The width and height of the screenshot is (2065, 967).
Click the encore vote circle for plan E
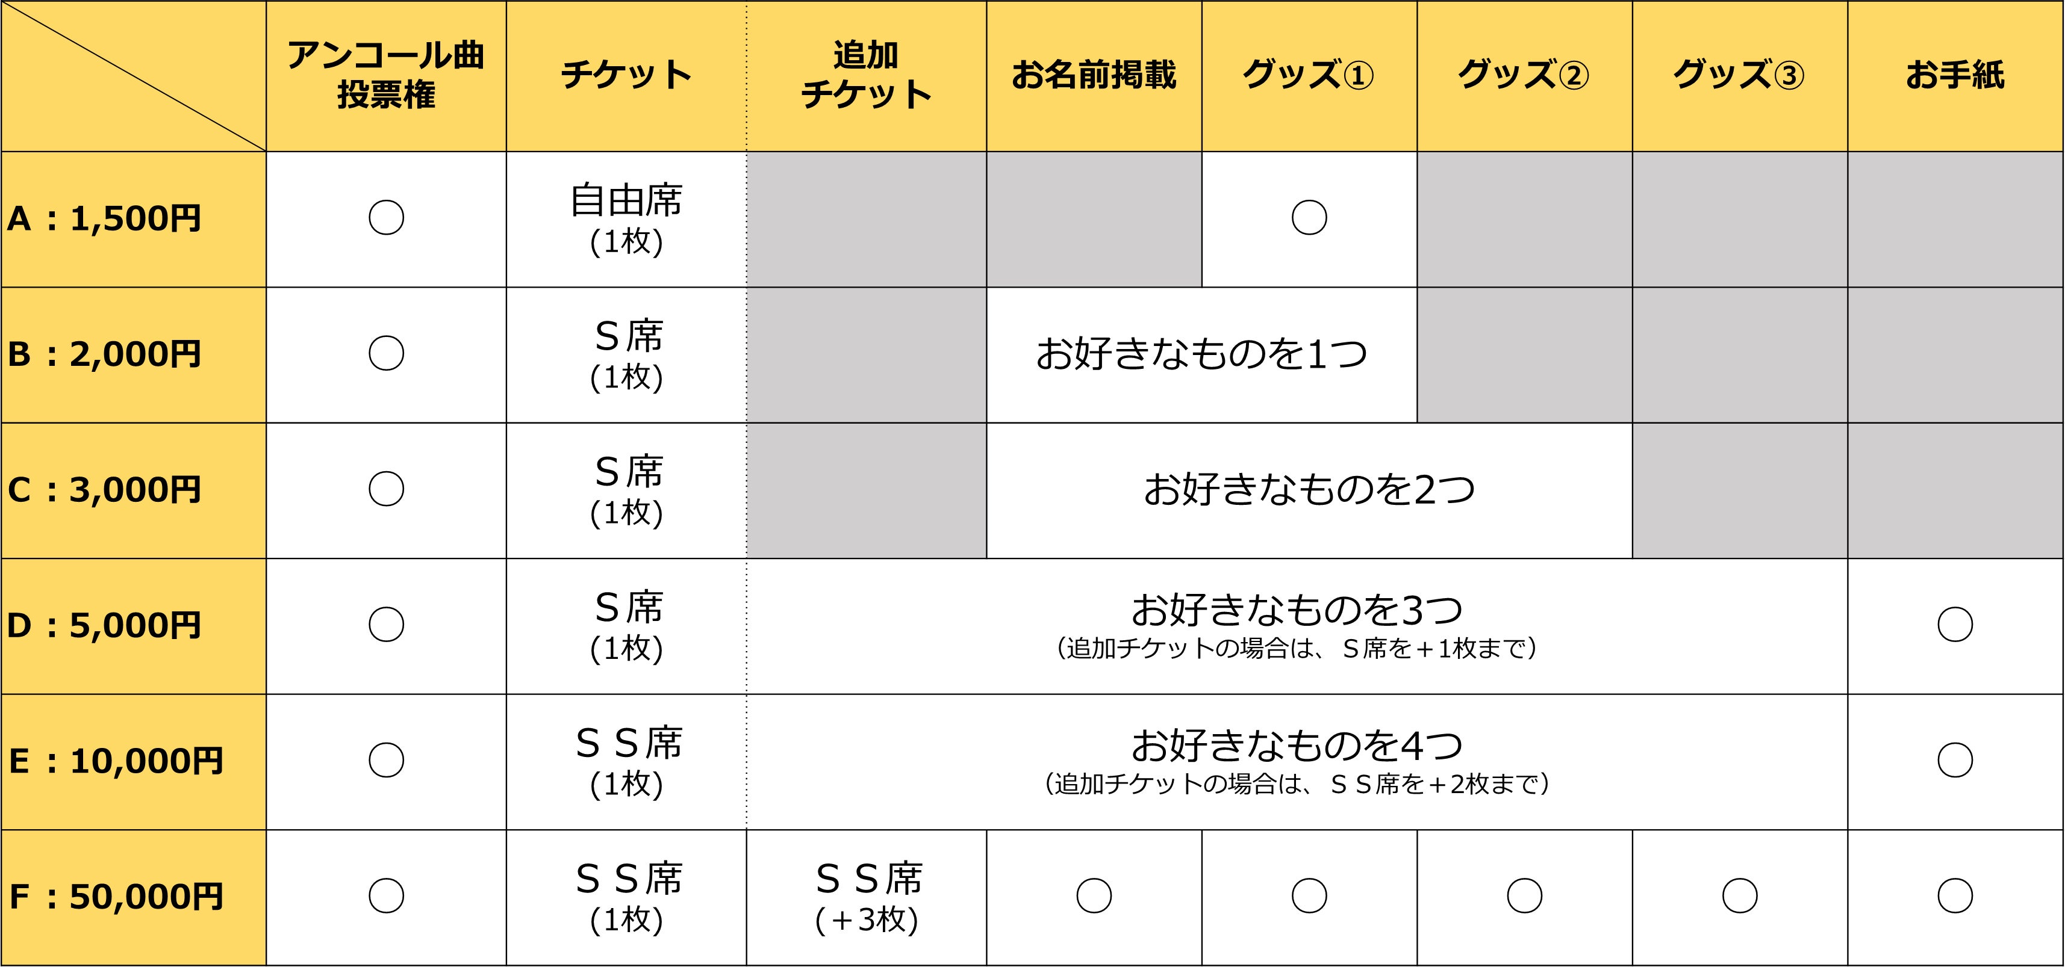click(385, 760)
